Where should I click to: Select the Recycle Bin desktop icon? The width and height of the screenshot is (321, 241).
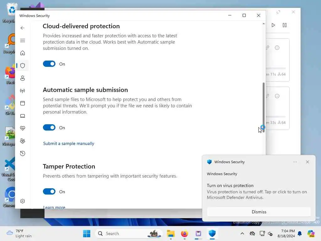pyautogui.click(x=9, y=13)
